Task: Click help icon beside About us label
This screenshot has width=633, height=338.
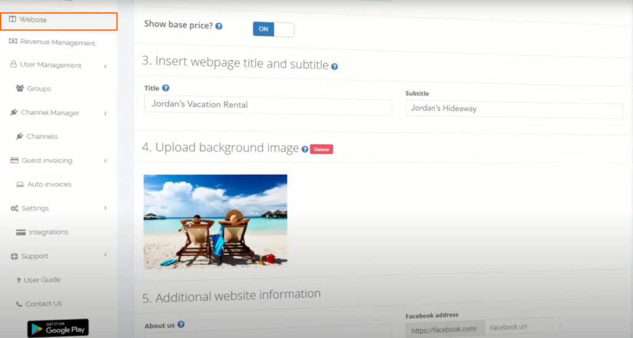Action: tap(181, 325)
